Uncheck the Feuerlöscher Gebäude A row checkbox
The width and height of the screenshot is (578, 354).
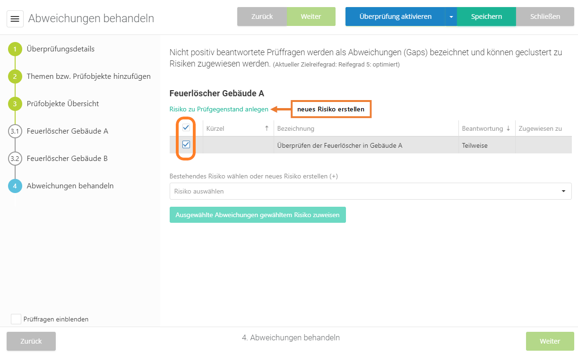point(186,144)
